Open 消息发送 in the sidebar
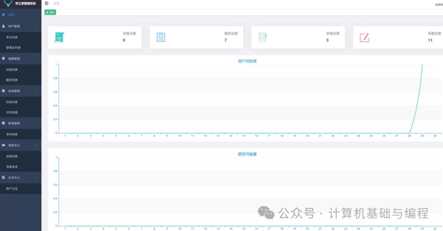 [x=12, y=167]
